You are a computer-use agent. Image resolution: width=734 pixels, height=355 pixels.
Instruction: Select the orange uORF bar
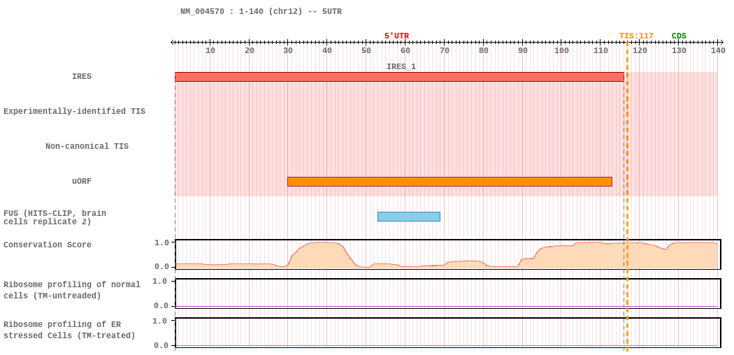click(450, 182)
